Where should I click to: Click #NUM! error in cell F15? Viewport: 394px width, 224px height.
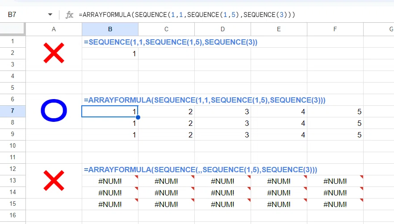coord(335,204)
